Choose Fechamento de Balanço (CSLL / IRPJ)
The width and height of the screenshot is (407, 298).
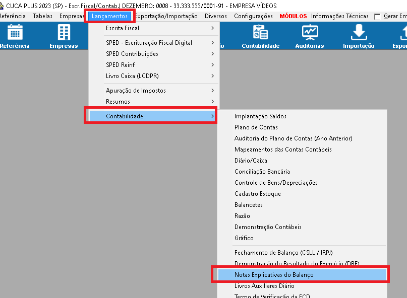pos(302,253)
